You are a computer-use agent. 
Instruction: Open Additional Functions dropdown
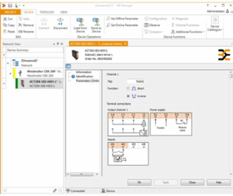coord(187,32)
